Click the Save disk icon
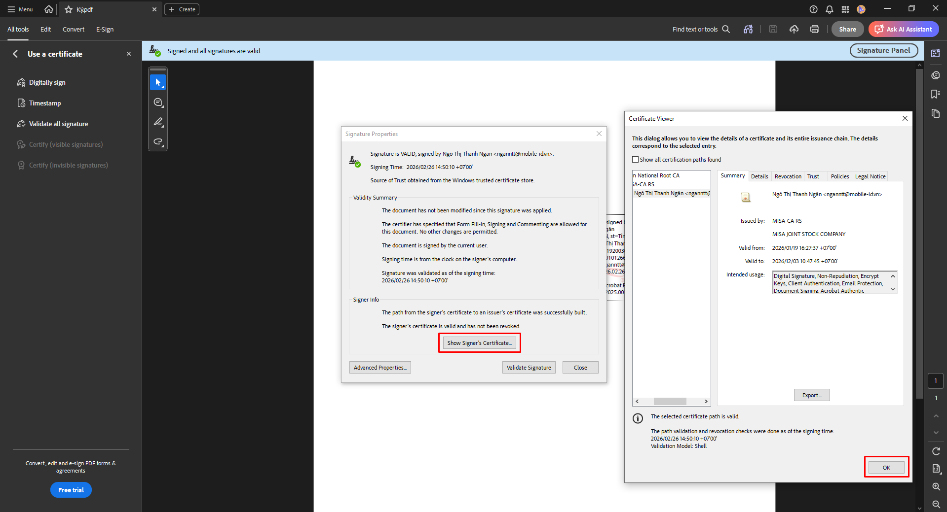The height and width of the screenshot is (512, 947). pos(773,29)
